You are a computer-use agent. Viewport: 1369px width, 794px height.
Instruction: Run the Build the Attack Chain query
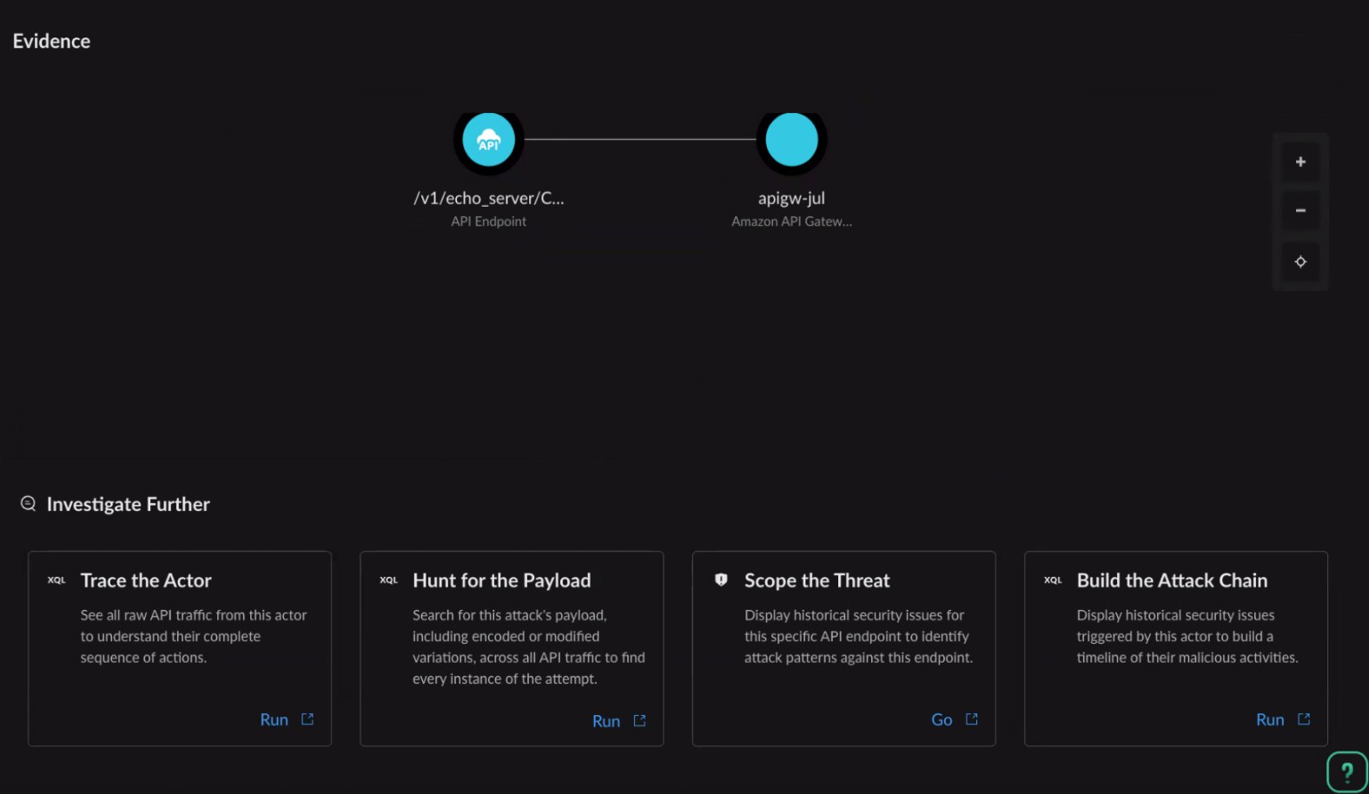[1269, 719]
